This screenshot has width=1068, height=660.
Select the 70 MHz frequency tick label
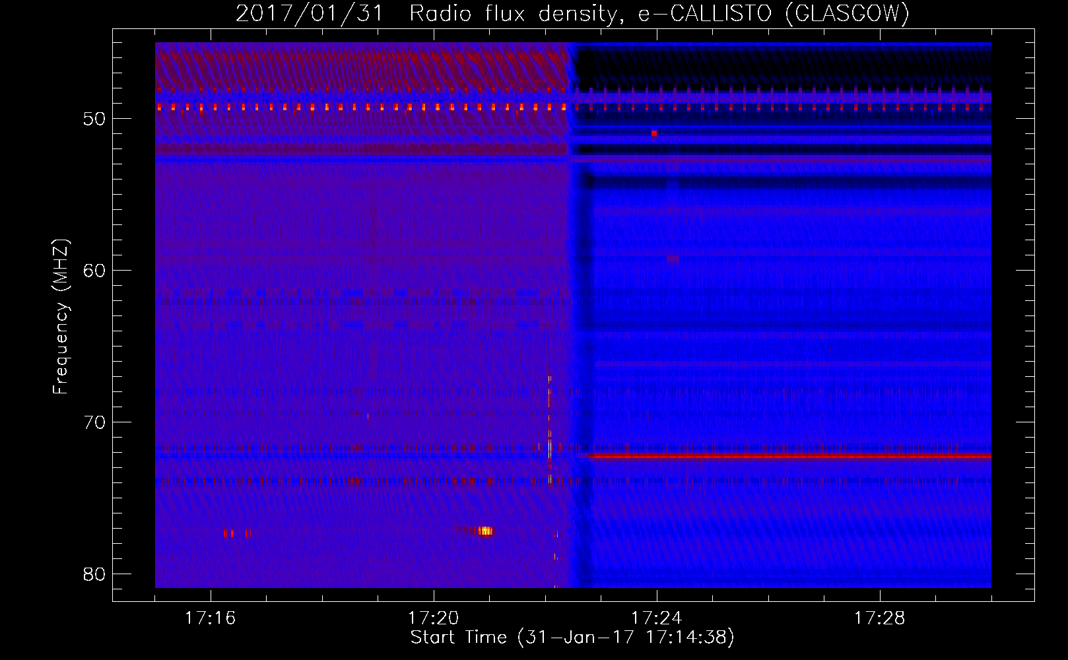pos(94,422)
